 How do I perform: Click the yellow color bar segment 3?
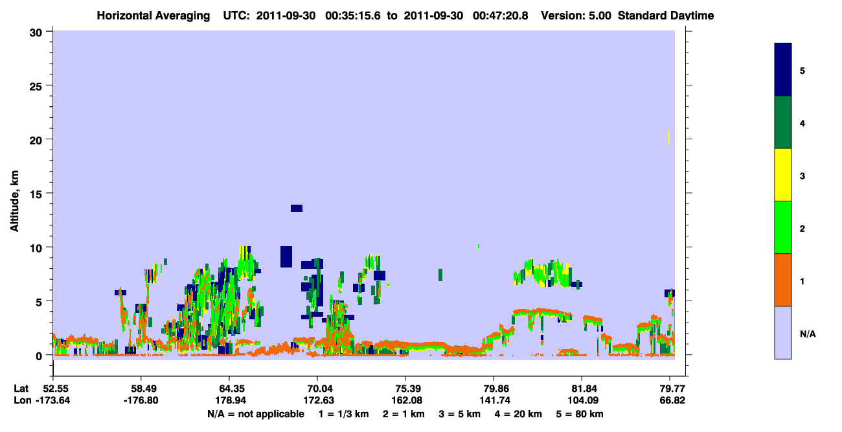point(783,175)
